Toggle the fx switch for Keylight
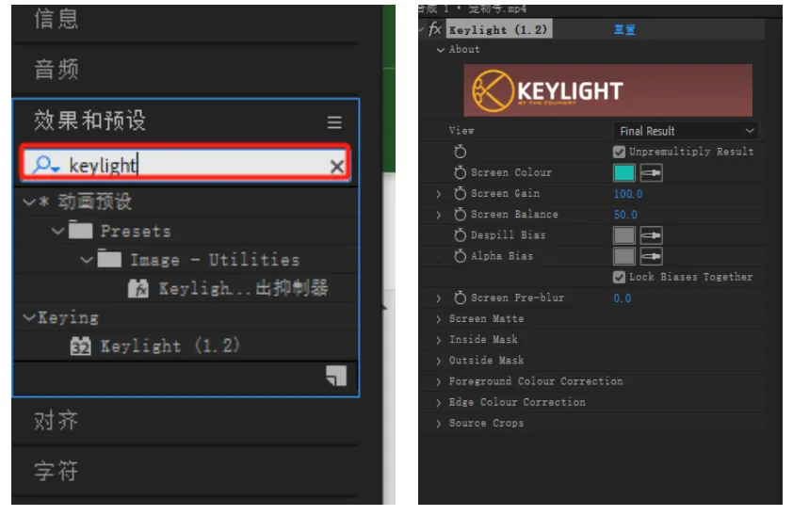793x516 pixels. [x=435, y=29]
